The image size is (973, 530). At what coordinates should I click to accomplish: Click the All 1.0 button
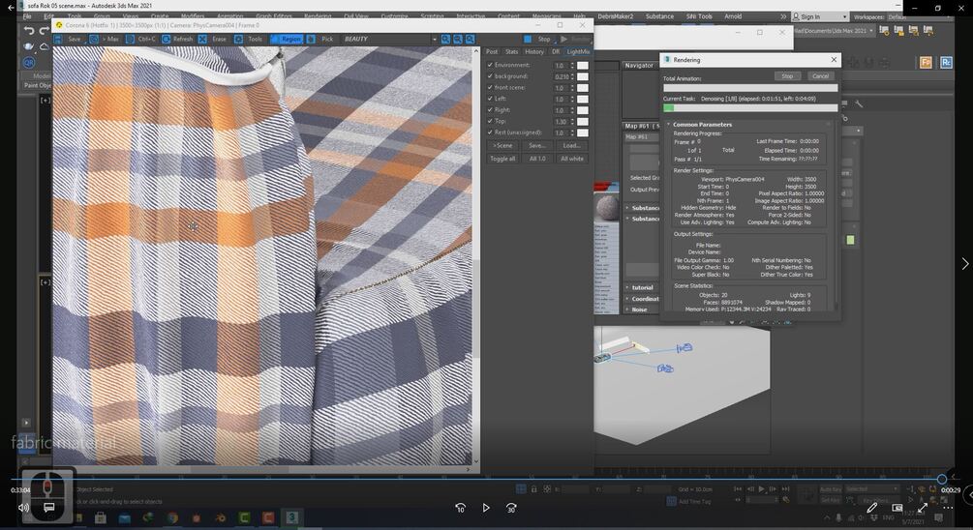point(537,159)
